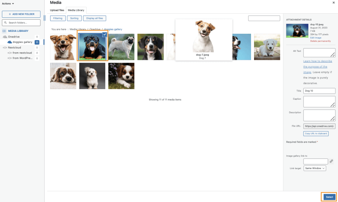Focus the Description text area

[x=319, y=115]
